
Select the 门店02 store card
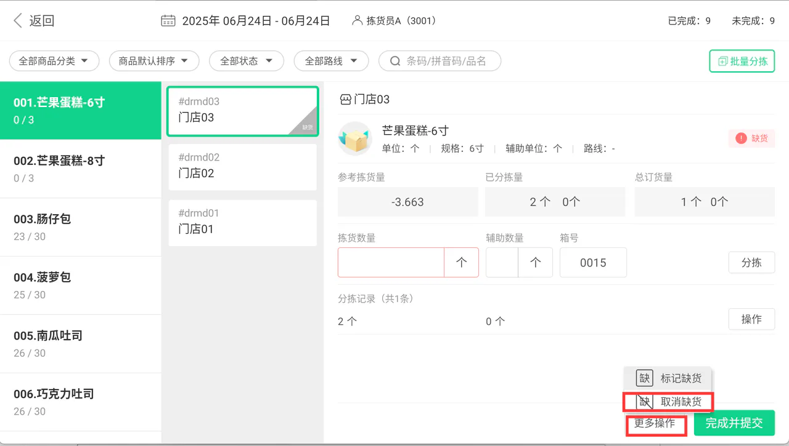pos(243,167)
